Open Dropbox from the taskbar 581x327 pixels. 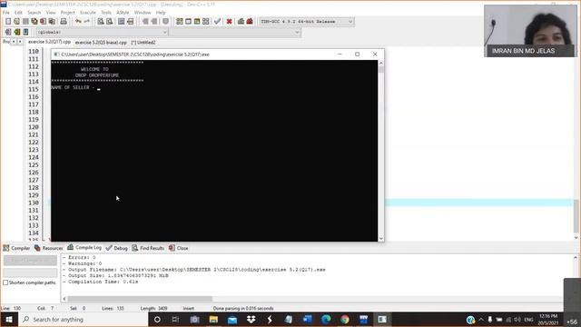click(251, 319)
